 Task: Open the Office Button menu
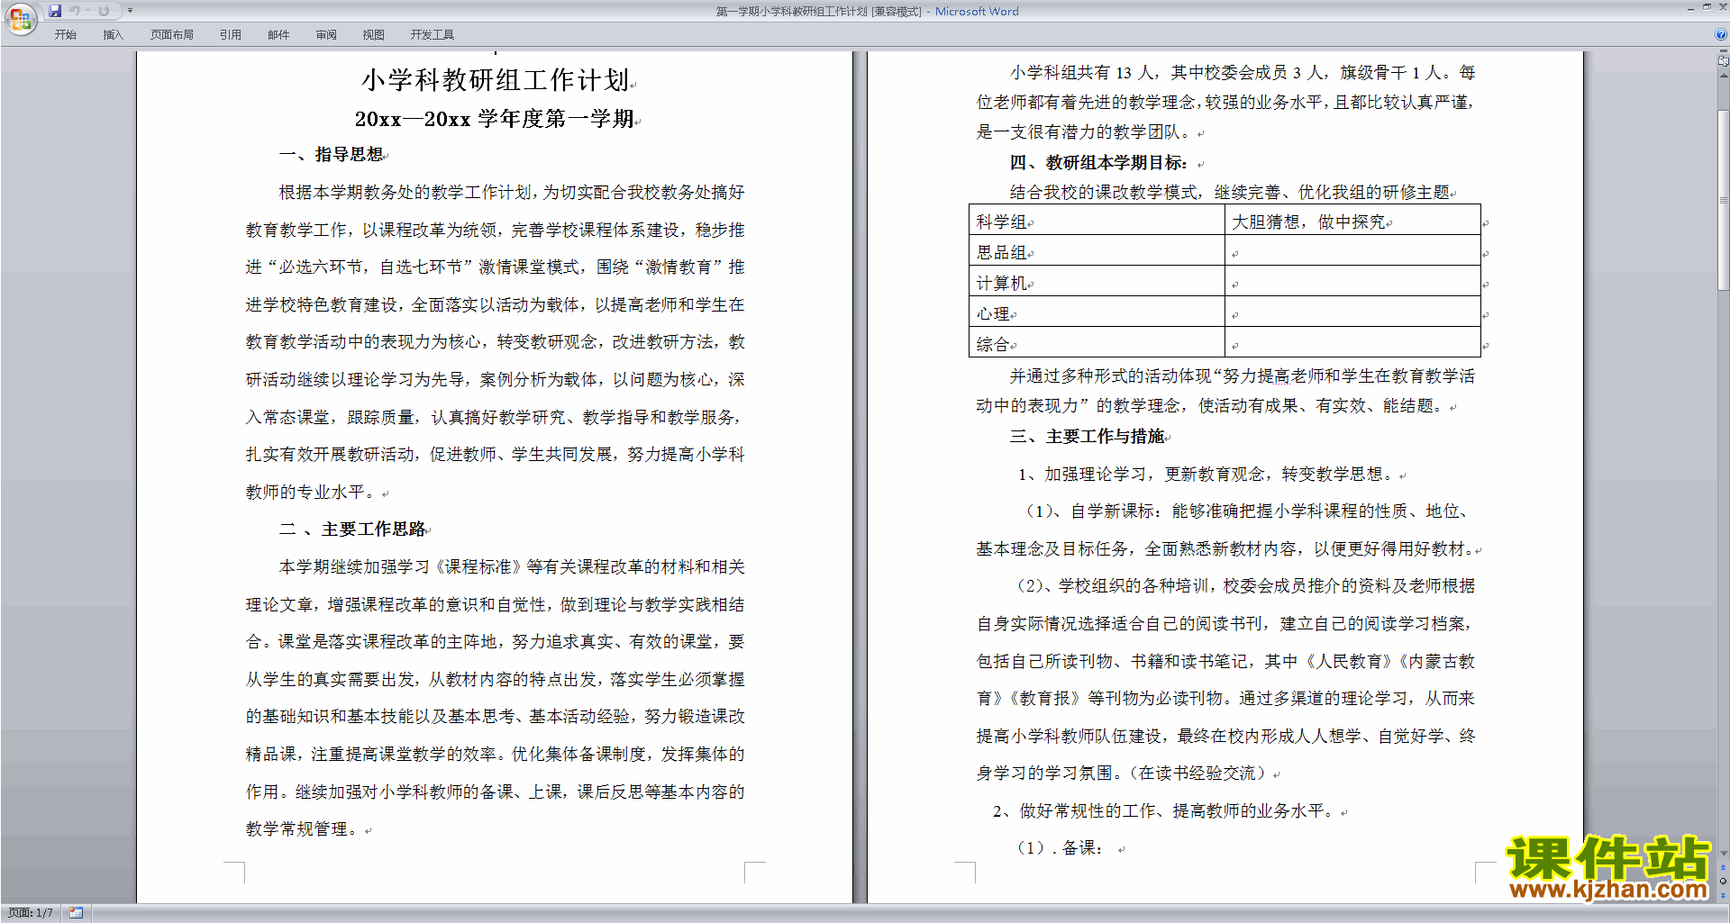[x=20, y=18]
